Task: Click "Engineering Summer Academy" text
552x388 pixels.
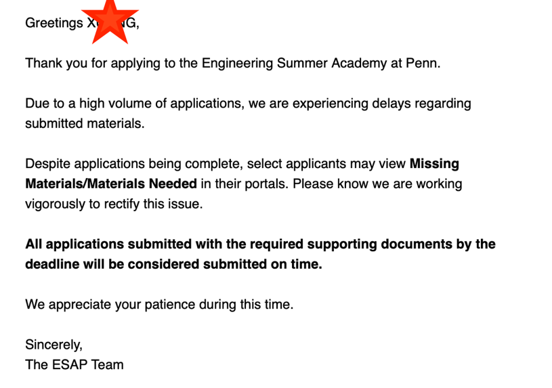Action: click(295, 64)
